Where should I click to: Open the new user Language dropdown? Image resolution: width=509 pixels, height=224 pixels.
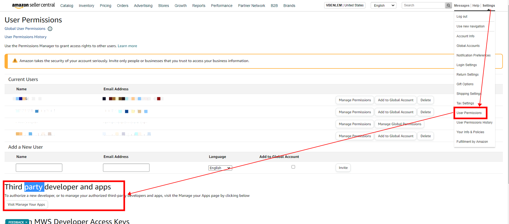(x=220, y=168)
